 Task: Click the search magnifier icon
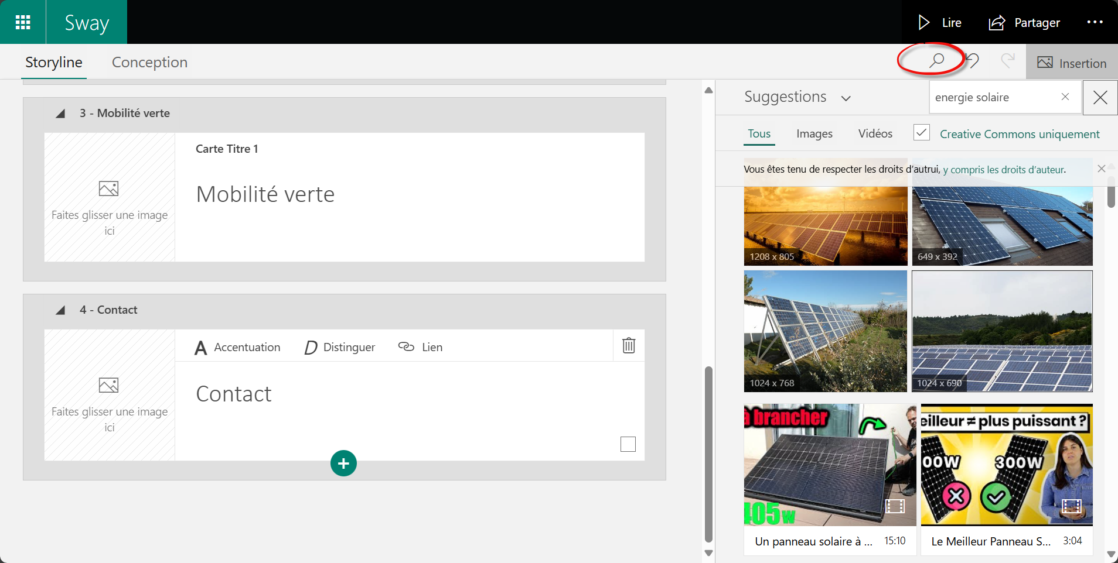pyautogui.click(x=936, y=60)
